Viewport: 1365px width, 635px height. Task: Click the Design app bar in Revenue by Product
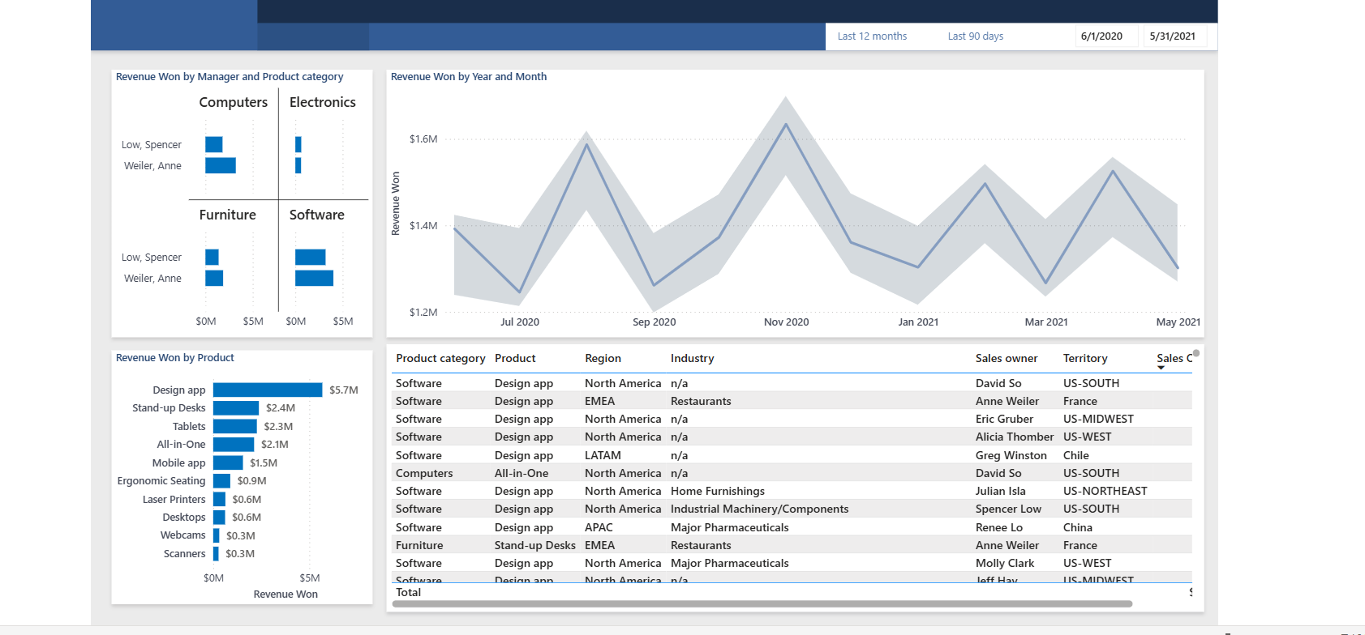point(268,390)
